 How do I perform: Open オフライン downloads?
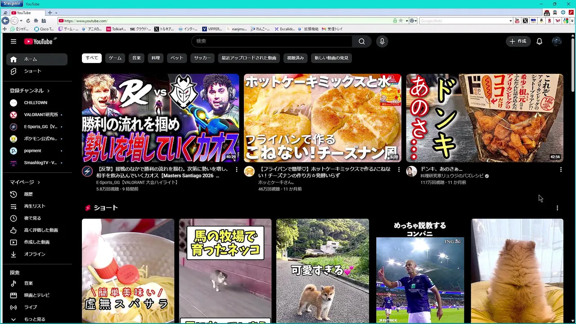(x=37, y=254)
